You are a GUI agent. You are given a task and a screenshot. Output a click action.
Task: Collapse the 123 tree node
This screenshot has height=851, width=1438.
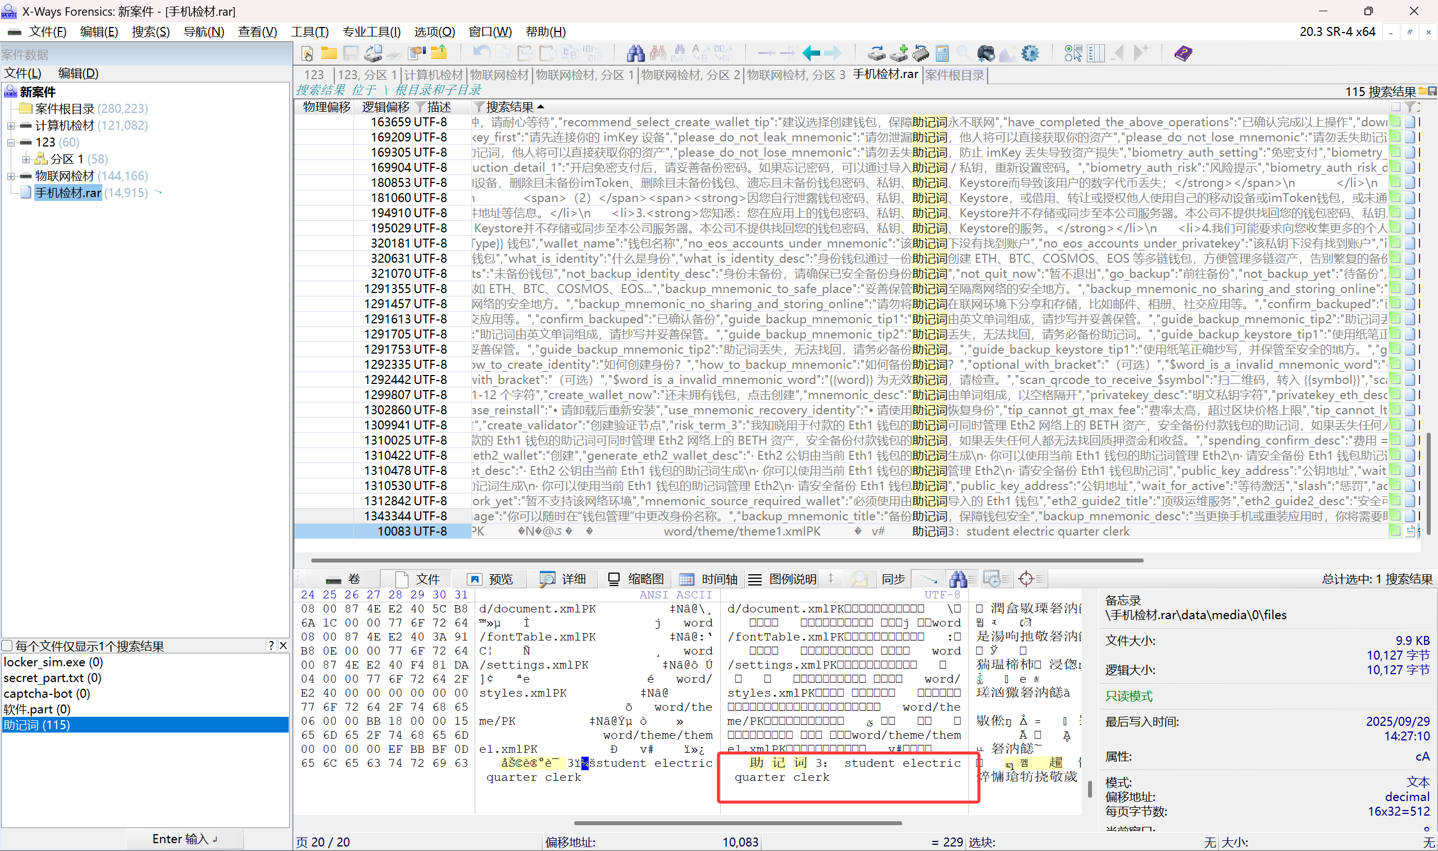coord(11,142)
